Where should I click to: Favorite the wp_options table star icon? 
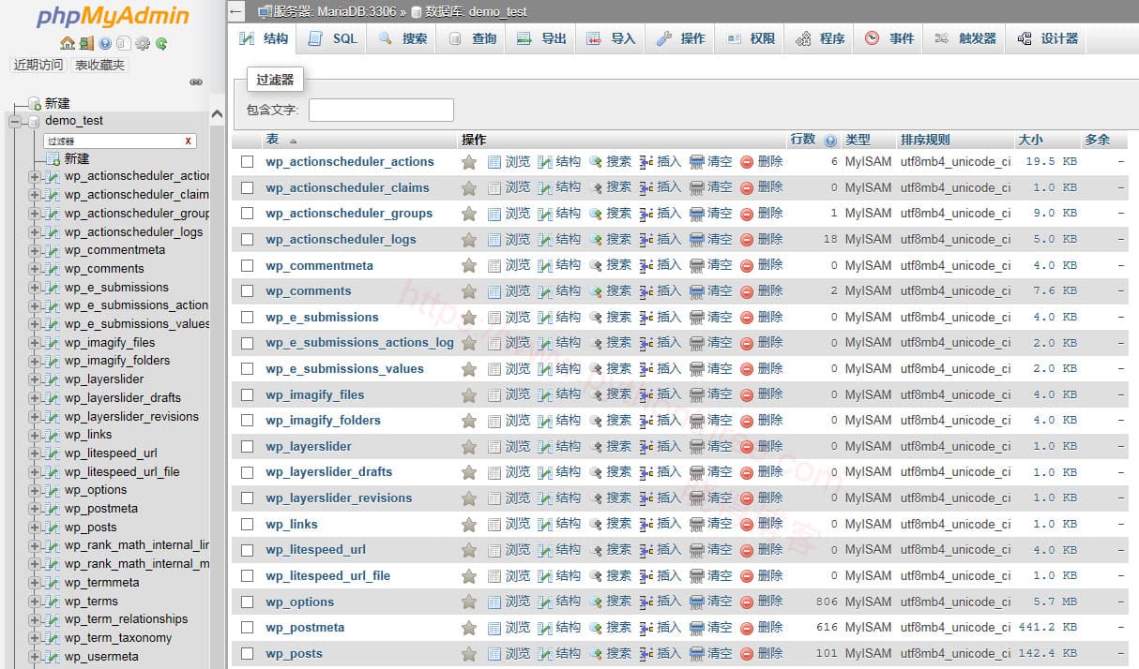coord(469,602)
